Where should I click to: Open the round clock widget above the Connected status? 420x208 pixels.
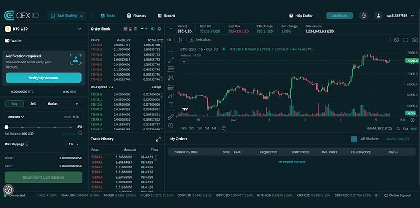click(x=8, y=189)
